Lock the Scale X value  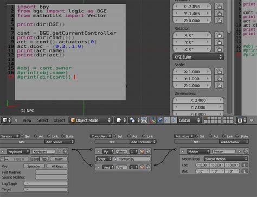(219, 72)
